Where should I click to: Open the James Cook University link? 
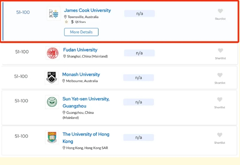[87, 10]
